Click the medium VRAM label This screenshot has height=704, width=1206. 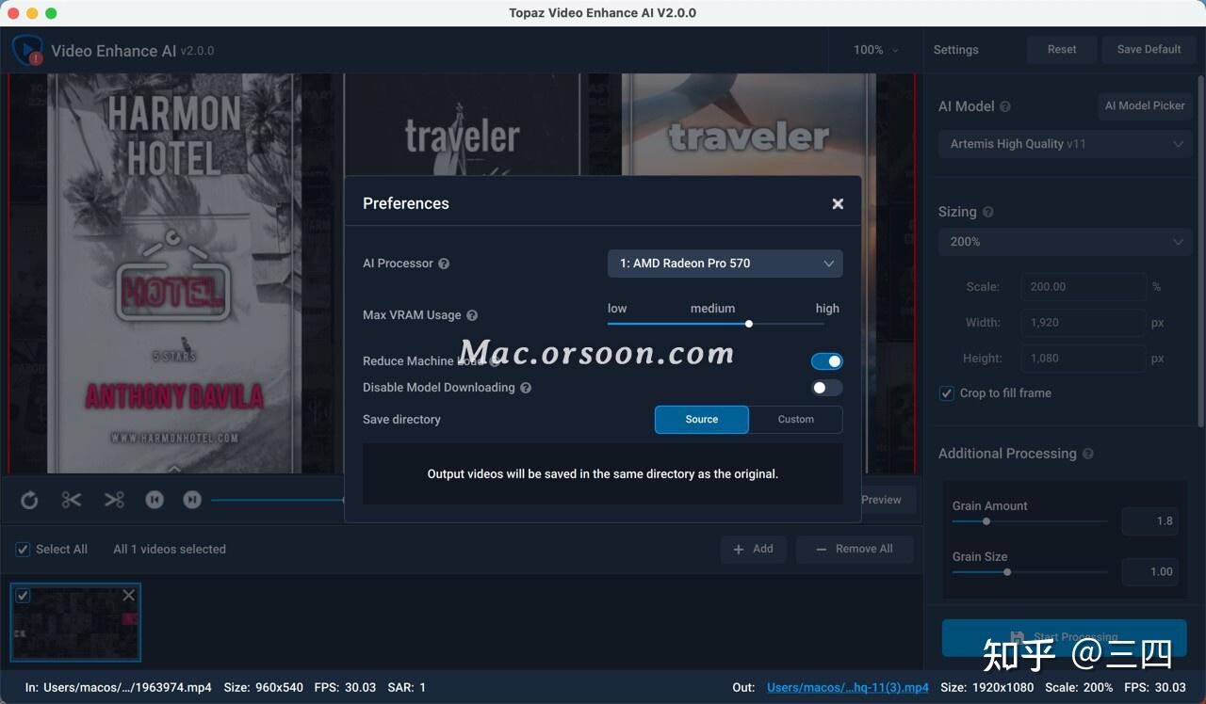[x=712, y=309]
